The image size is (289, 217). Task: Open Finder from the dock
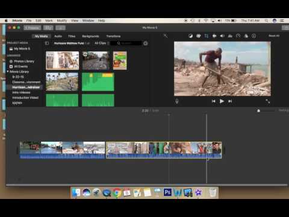(x=76, y=193)
